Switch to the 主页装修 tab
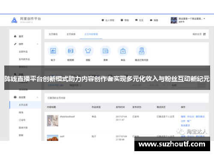The height and width of the screenshot is (155, 214). (71, 34)
